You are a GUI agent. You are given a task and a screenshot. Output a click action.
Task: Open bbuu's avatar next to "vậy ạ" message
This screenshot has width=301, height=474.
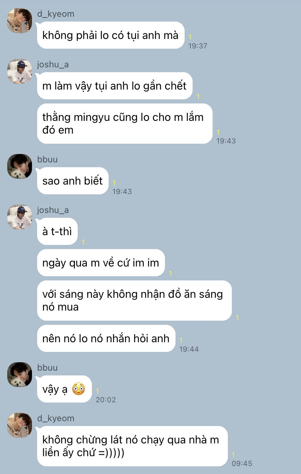tap(20, 375)
